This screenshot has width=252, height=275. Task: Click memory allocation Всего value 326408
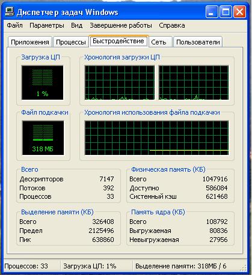coord(103,222)
